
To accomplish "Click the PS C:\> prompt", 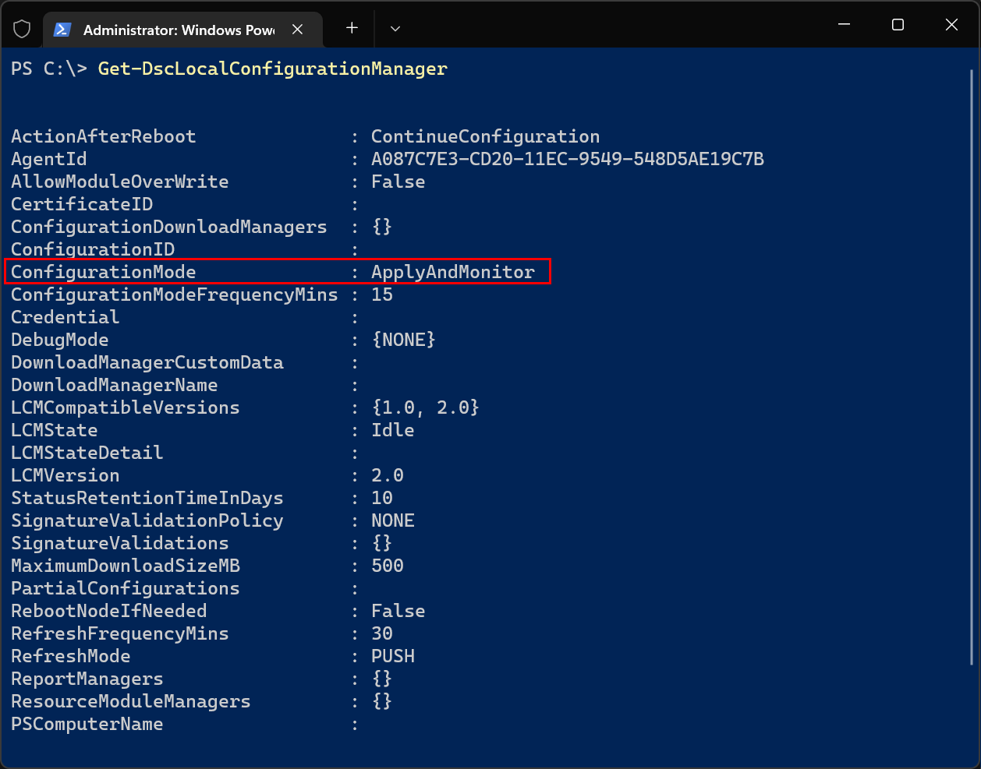I will pos(49,69).
